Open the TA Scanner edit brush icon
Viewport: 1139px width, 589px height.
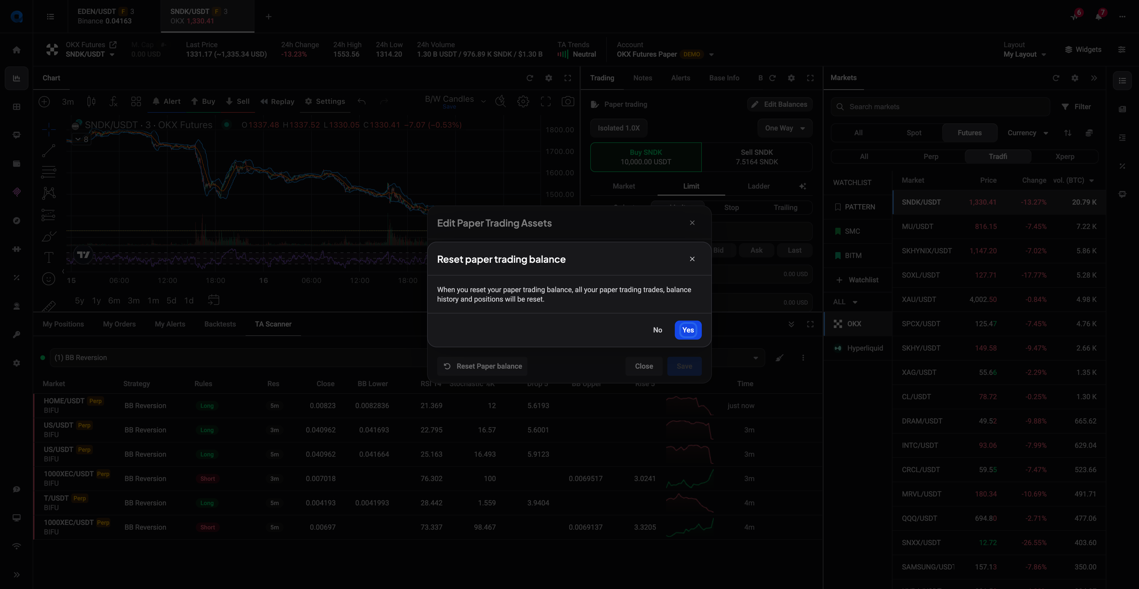coord(780,358)
